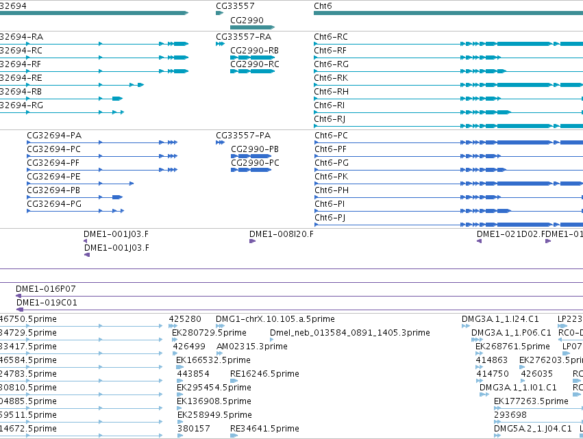Image resolution: width=583 pixels, height=439 pixels.
Task: Select the CG32694-PE protein label
Action: click(53, 177)
